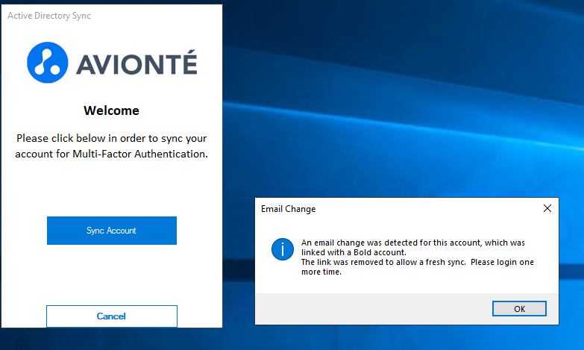The height and width of the screenshot is (350, 584).
Task: Select the Welcome heading text
Action: (111, 110)
